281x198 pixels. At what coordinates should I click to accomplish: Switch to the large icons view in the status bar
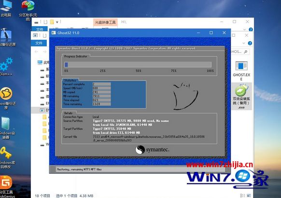[x=249, y=196]
